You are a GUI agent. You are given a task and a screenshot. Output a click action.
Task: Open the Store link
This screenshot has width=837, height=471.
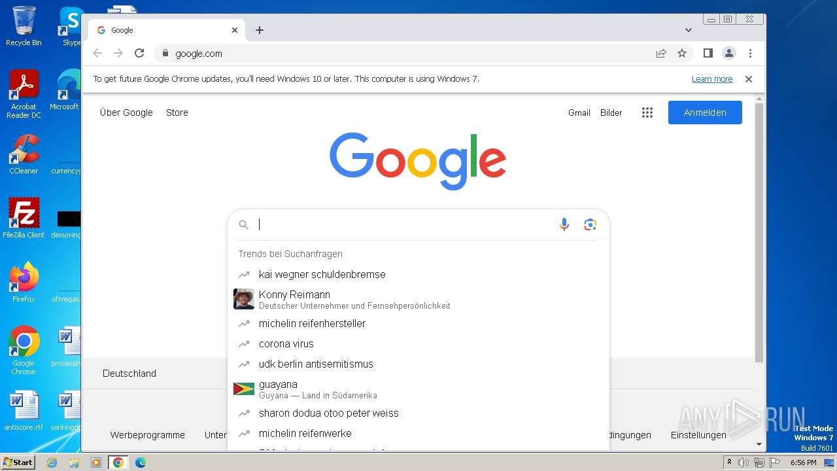pos(177,113)
